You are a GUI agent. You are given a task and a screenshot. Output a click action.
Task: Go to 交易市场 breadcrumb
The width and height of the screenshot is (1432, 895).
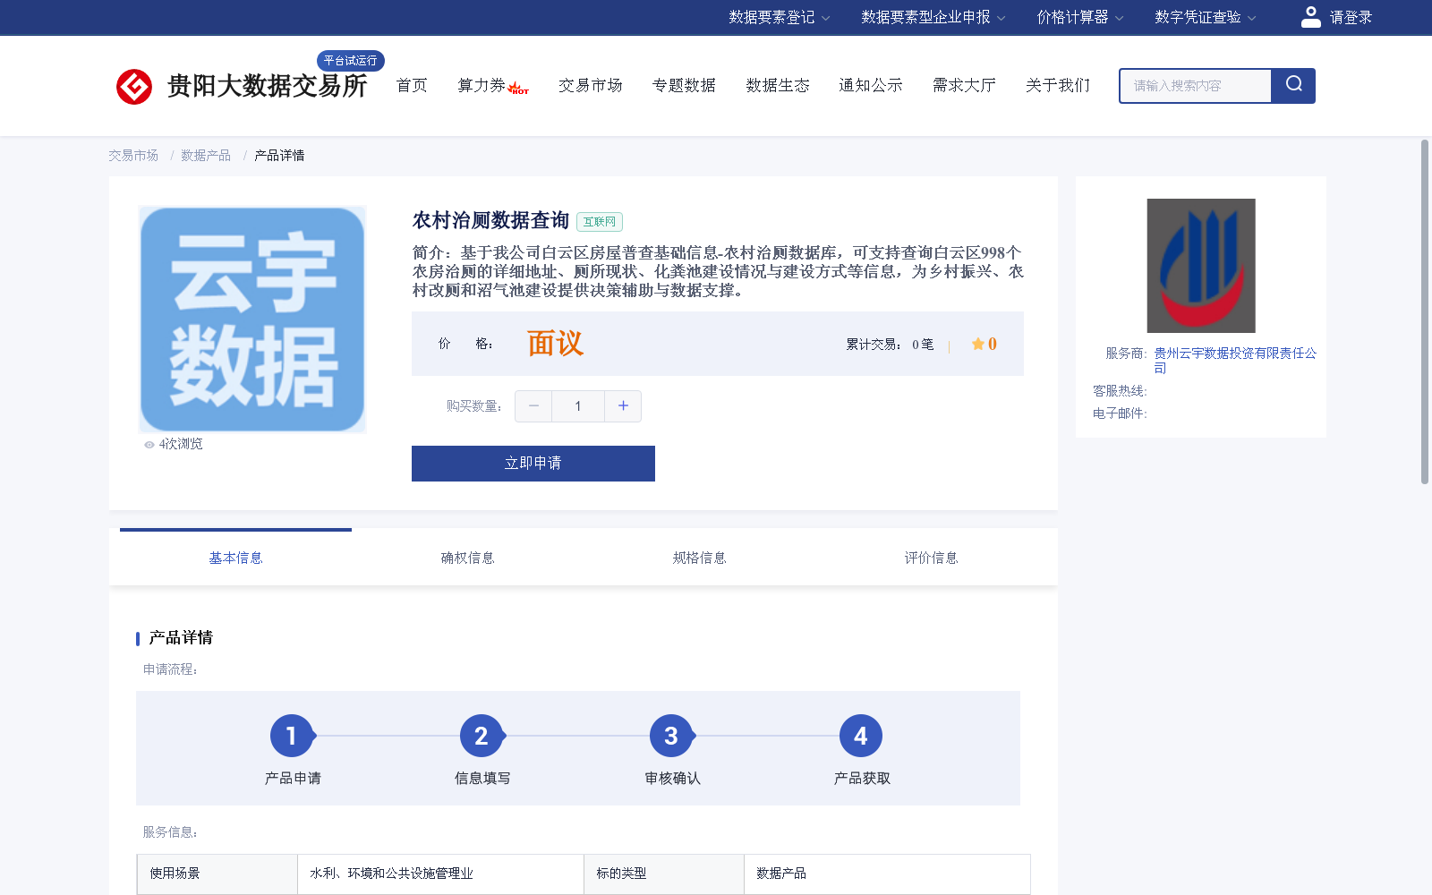(x=133, y=156)
